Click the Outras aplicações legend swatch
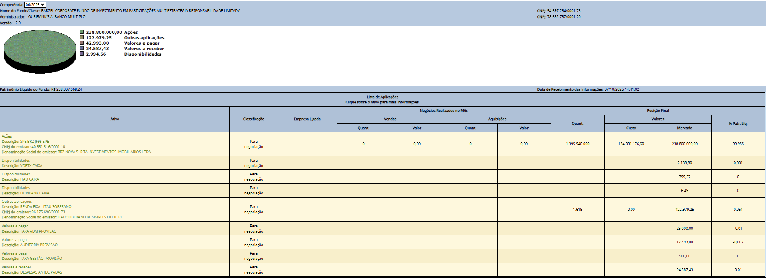Image resolution: width=766 pixels, height=278 pixels. click(82, 37)
